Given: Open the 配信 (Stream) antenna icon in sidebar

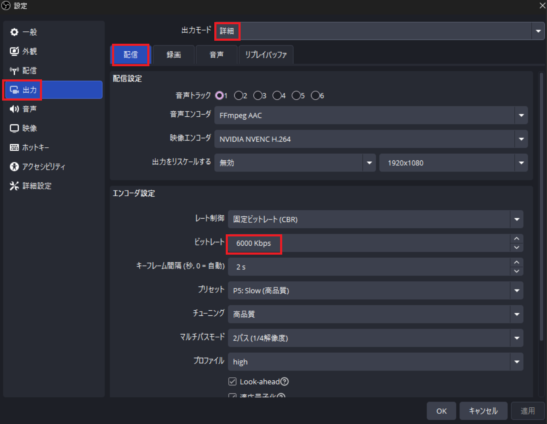Looking at the screenshot, I should pos(14,70).
